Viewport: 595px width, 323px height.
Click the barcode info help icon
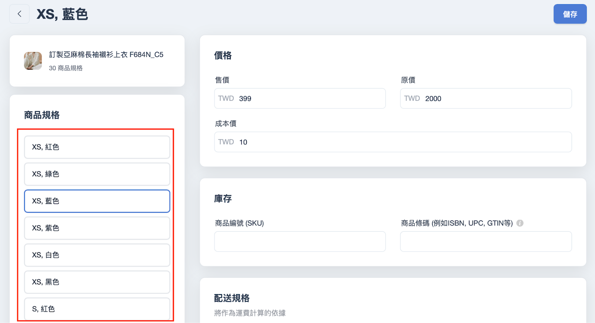pyautogui.click(x=520, y=223)
